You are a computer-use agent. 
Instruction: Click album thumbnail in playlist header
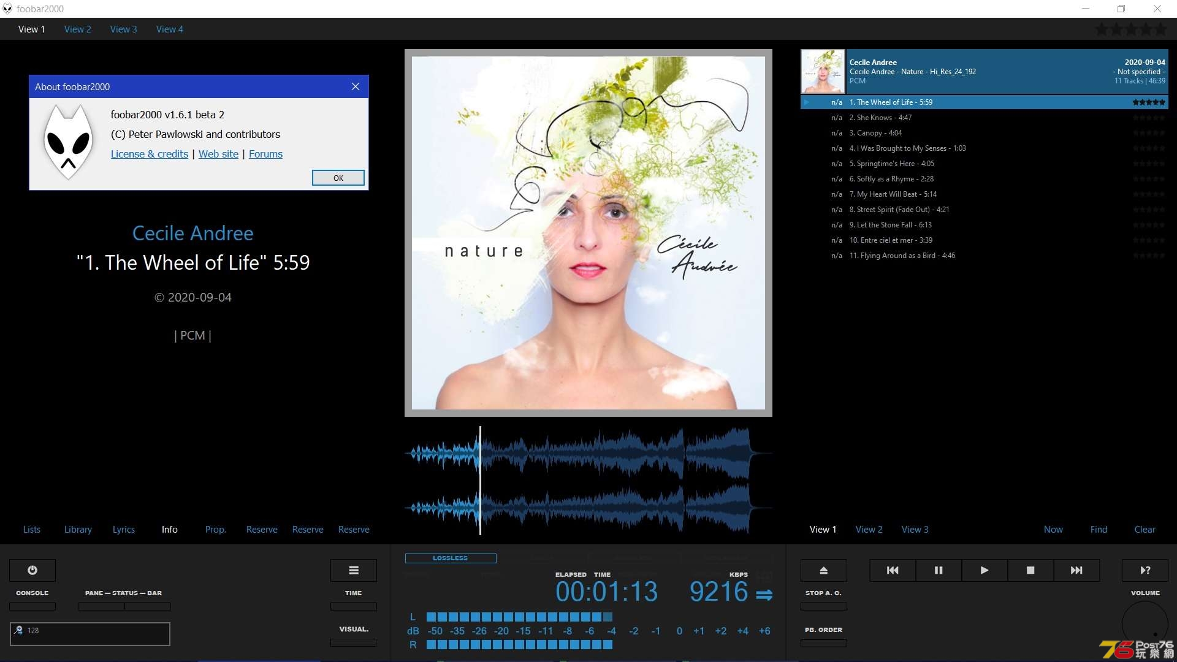823,71
